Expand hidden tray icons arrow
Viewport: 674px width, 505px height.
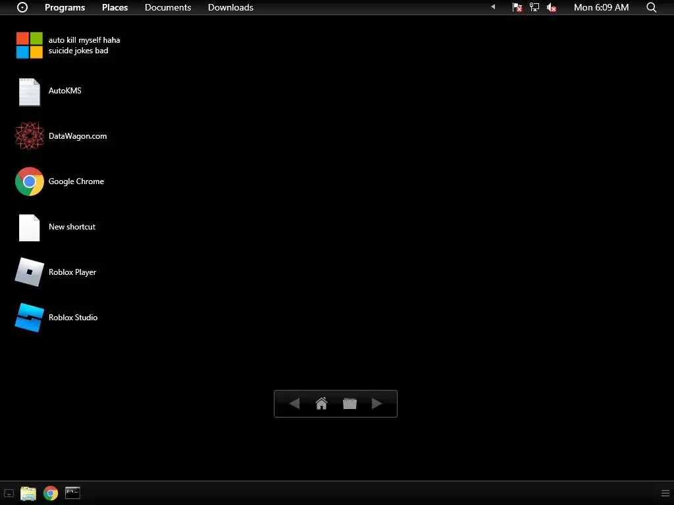(x=493, y=7)
